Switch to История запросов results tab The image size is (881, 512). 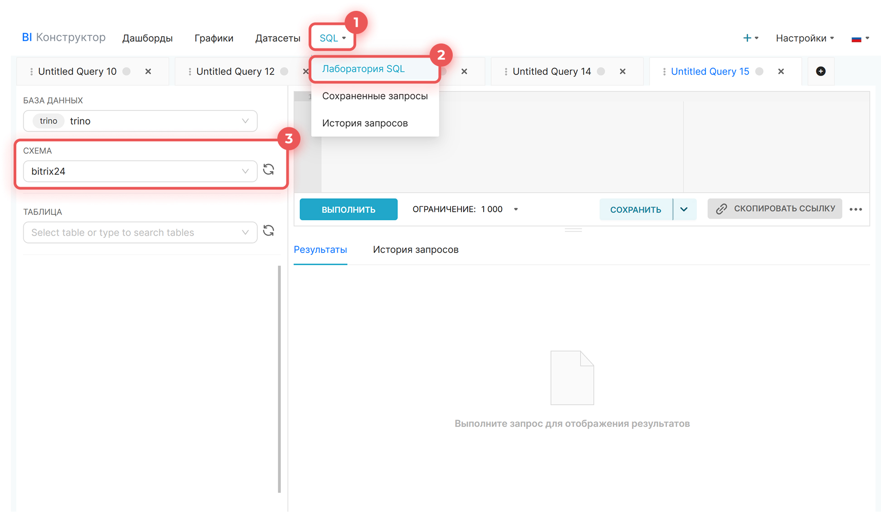pyautogui.click(x=416, y=250)
